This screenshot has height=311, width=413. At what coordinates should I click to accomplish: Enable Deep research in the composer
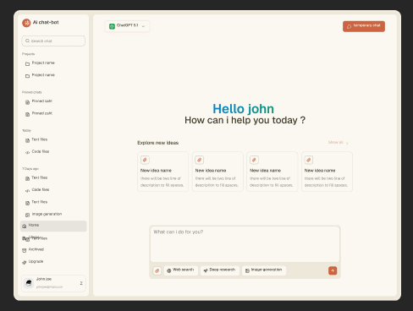[x=220, y=270]
